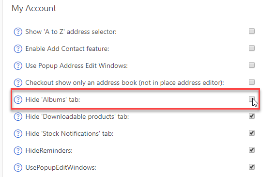The height and width of the screenshot is (177, 275).
Task: Open help icon next to Hide 'Albums' tab
Action: point(18,100)
